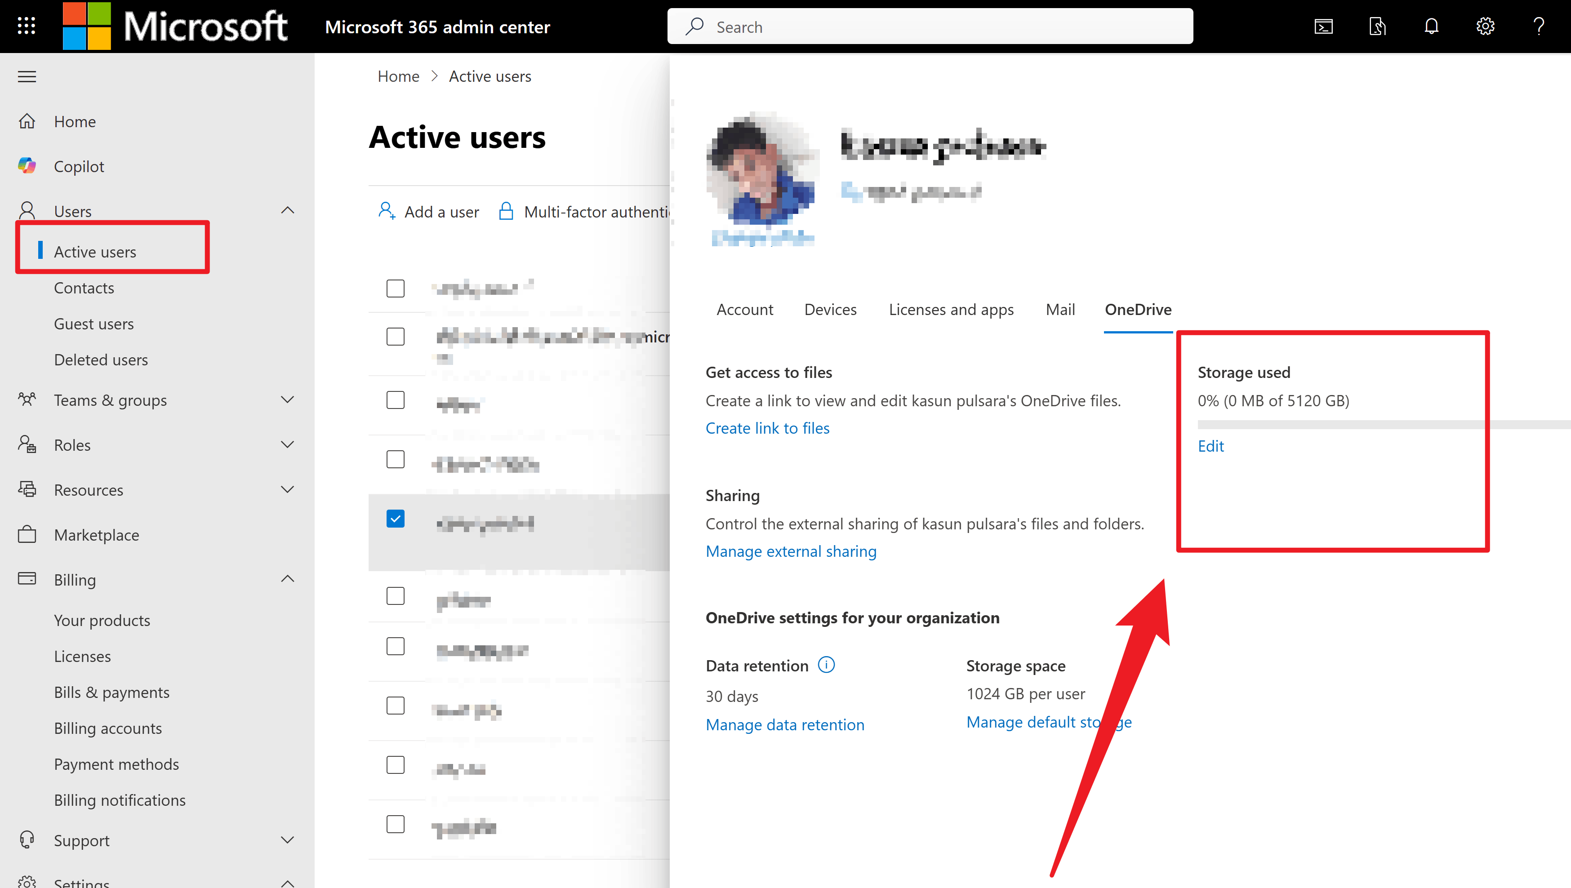Expand the Roles section chevron
This screenshot has width=1571, height=888.
287,444
